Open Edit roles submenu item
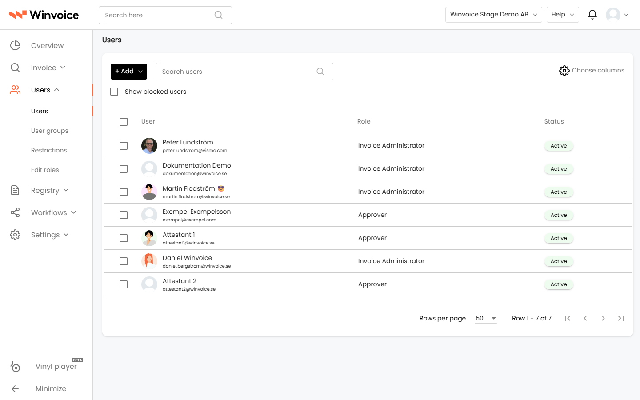This screenshot has width=640, height=400. click(x=45, y=170)
